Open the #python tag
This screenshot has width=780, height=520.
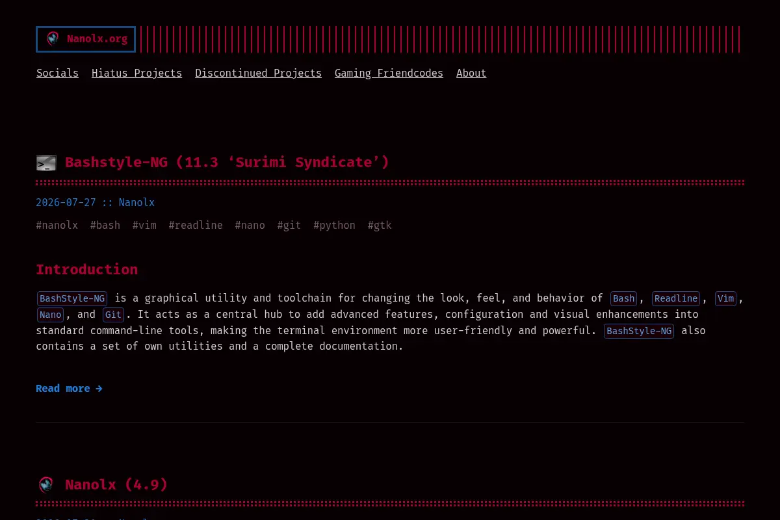point(334,225)
